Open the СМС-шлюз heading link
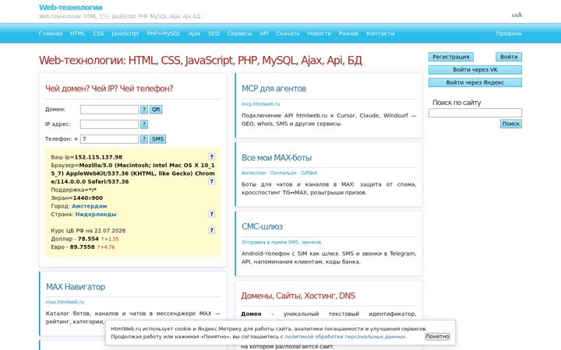 [262, 226]
